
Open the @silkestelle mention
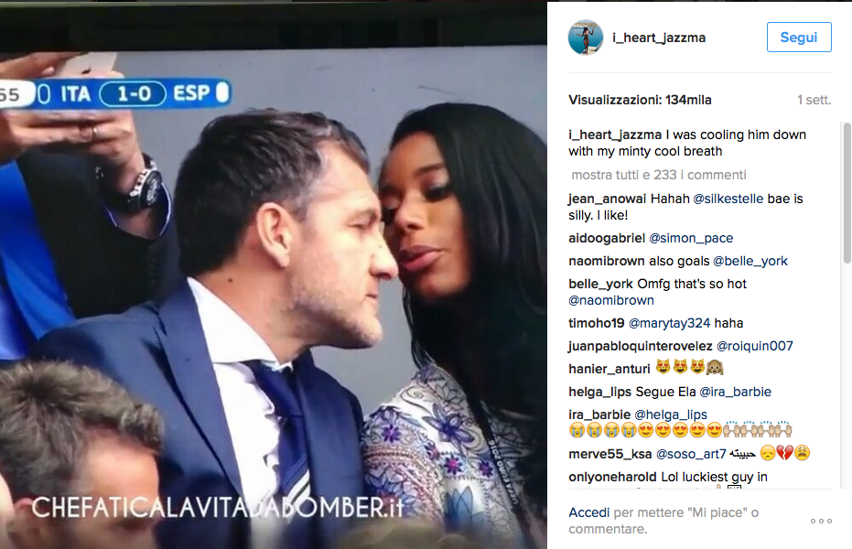click(728, 199)
